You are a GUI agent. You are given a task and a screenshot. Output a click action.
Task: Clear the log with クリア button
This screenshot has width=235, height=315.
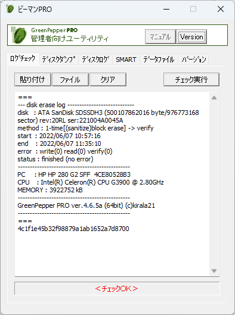pos(108,80)
